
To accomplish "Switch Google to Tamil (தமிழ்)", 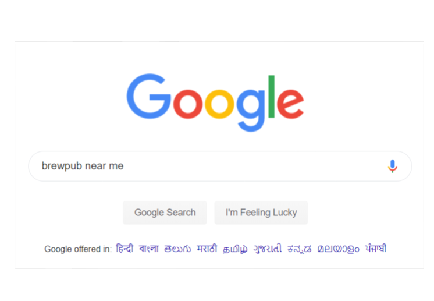I will point(235,249).
